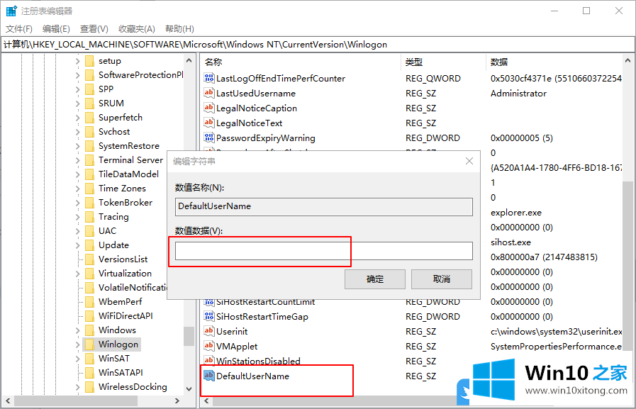The image size is (636, 409).
Task: Select the DefaultUserName value name
Action: click(252, 376)
